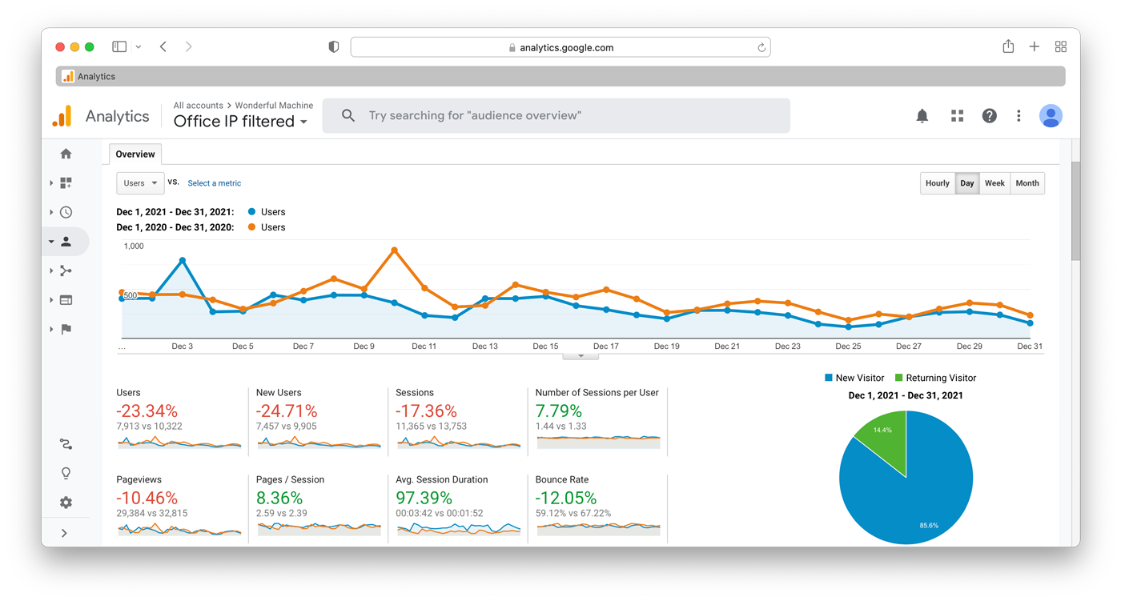The width and height of the screenshot is (1121, 601).
Task: Click the Analytics browser tab
Action: pyautogui.click(x=96, y=77)
